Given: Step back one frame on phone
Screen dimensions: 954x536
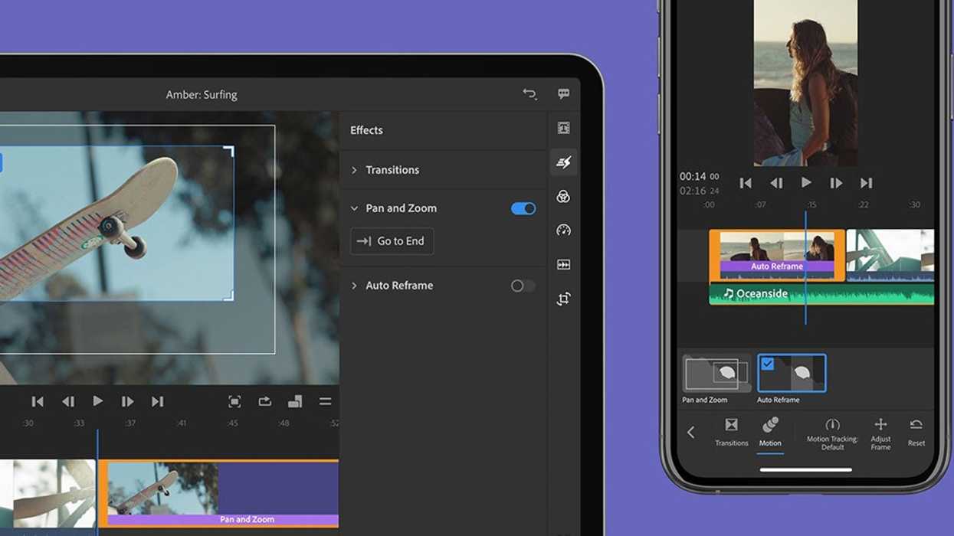Looking at the screenshot, I should click(776, 183).
